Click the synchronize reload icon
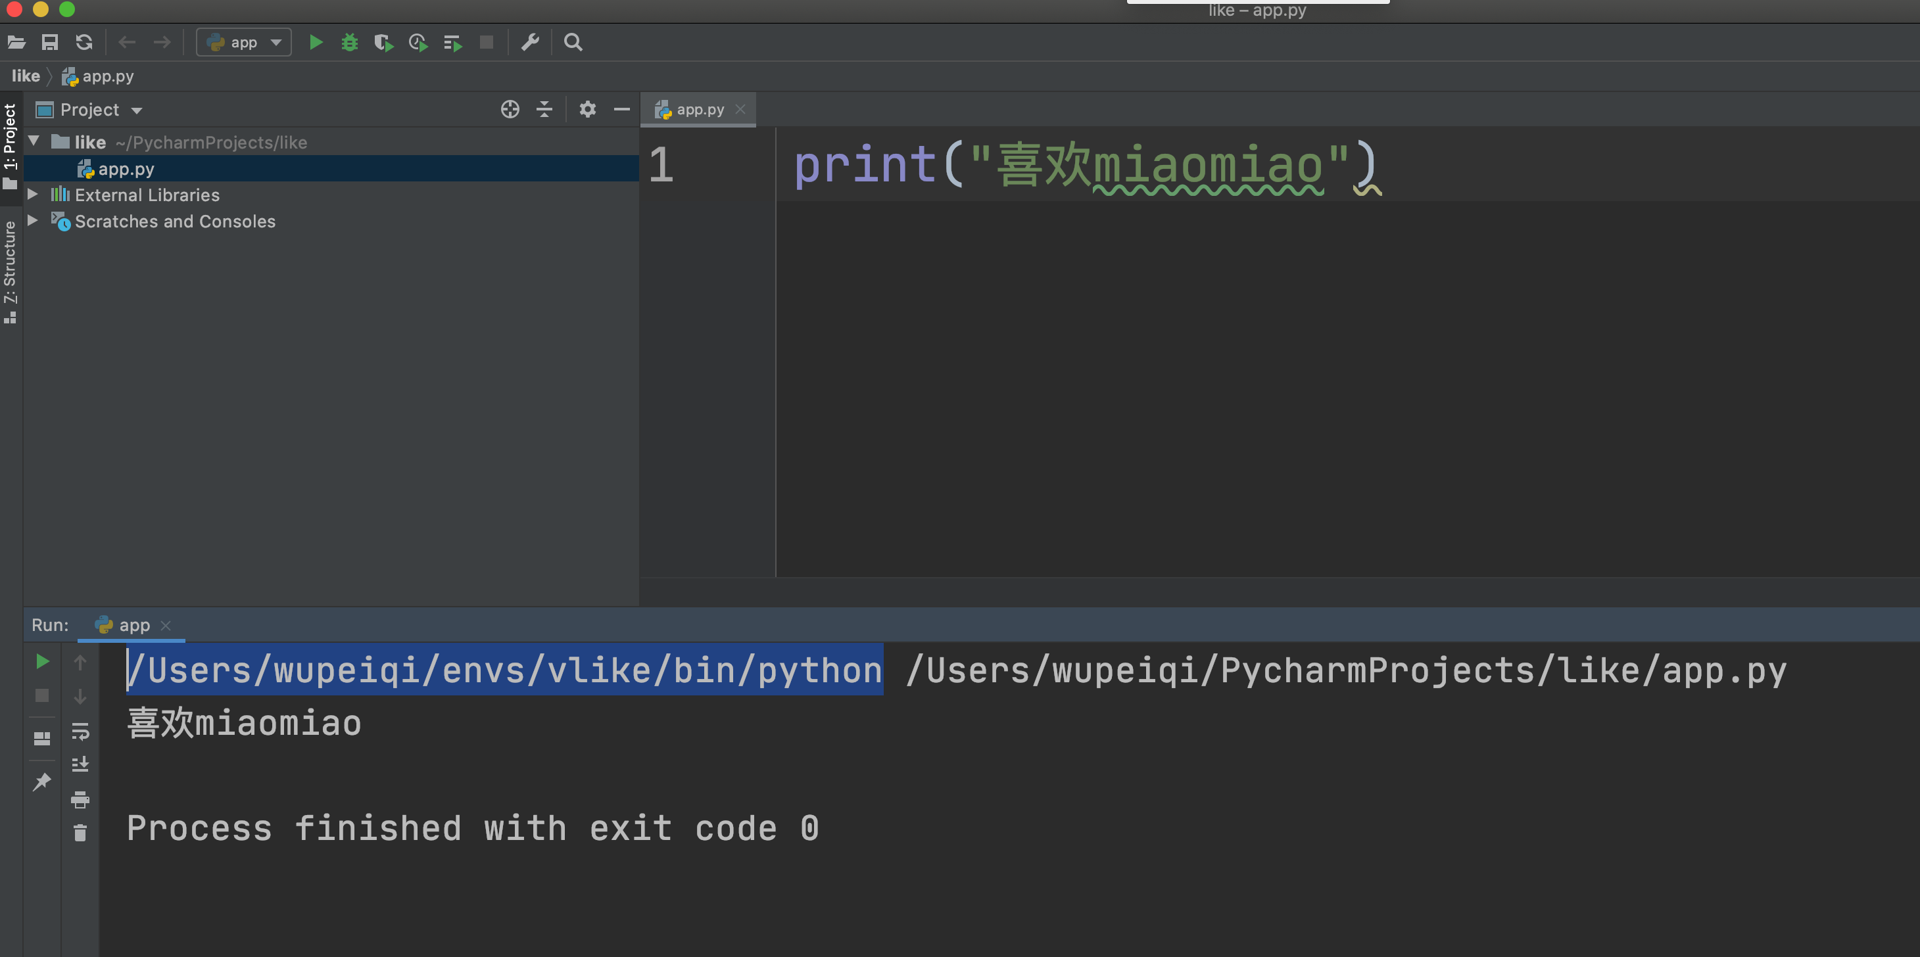Screen dimensions: 1920x957 pos(84,43)
